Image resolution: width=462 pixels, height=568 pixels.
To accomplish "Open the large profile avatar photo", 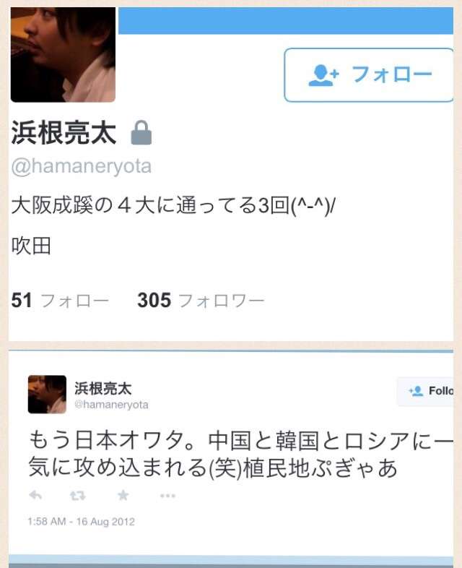I will click(x=63, y=55).
